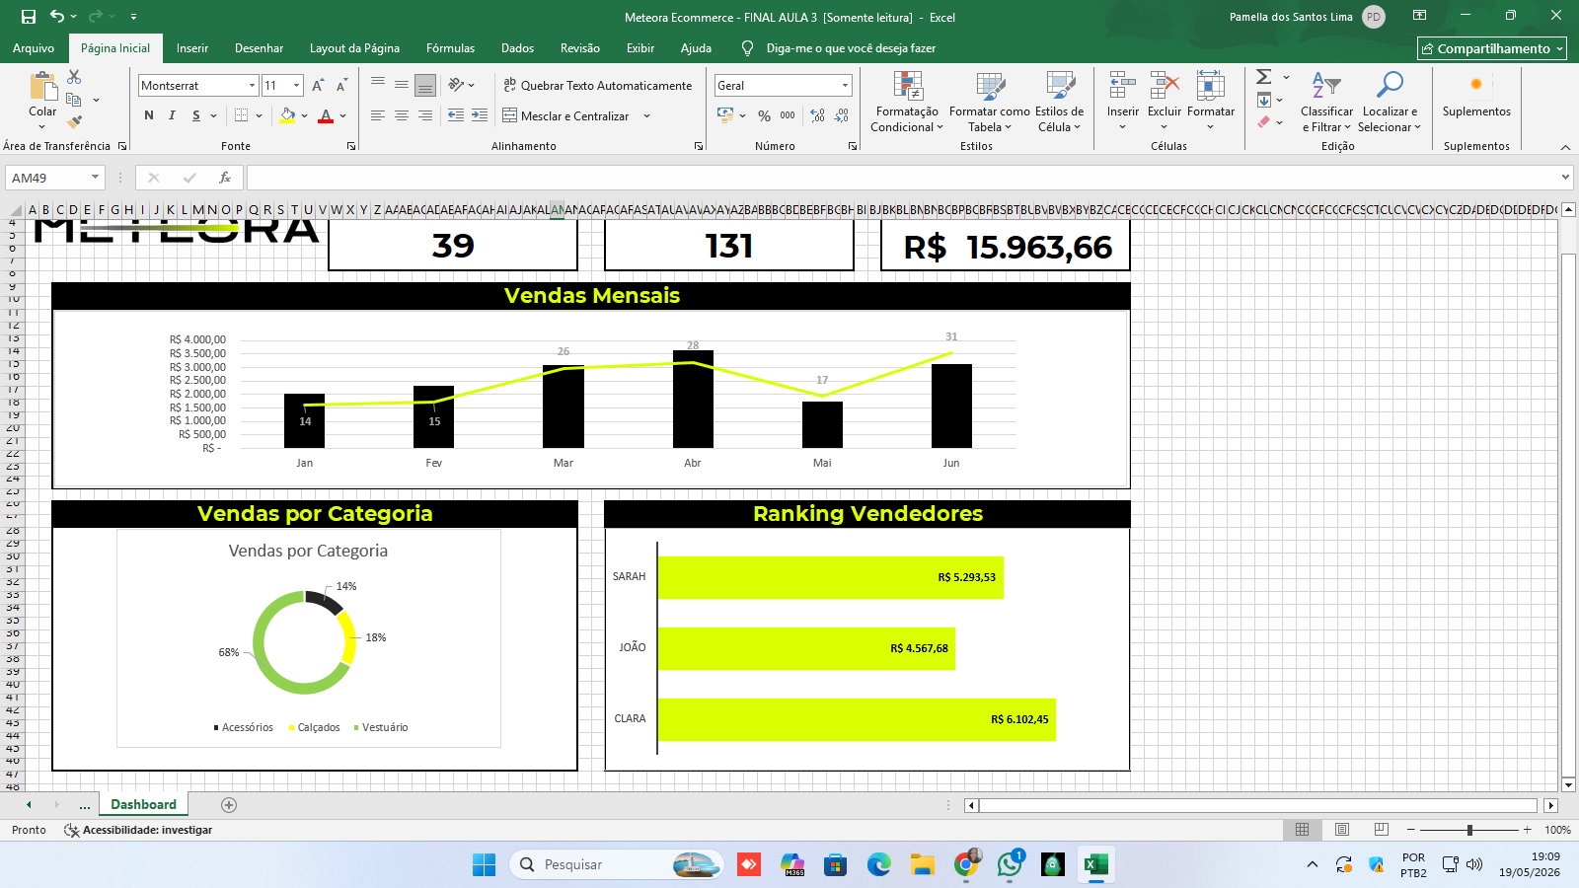Toggle underline with the S button
The image size is (1579, 888).
196,115
